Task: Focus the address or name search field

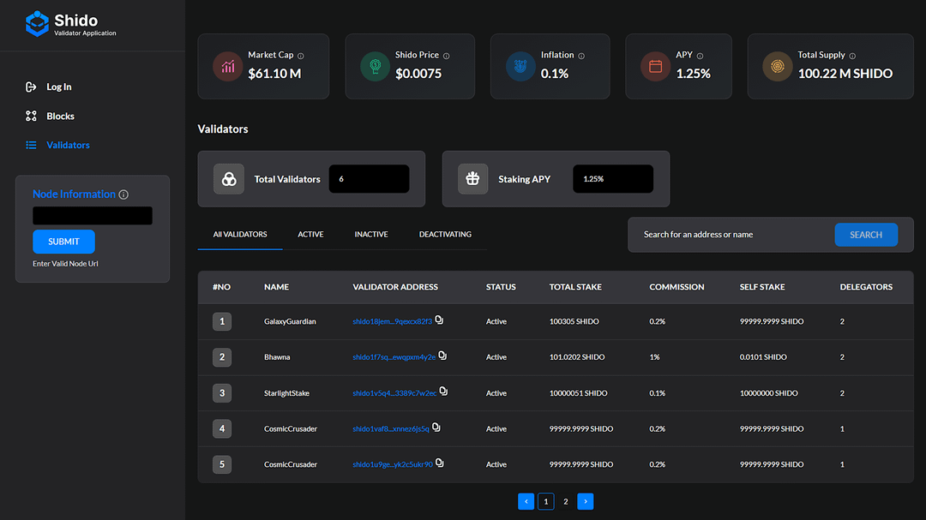Action: tap(732, 235)
